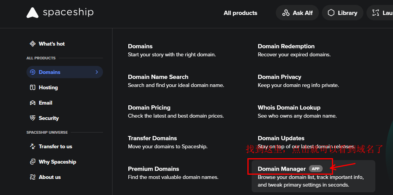The image size is (393, 195).
Task: Open the Domain Updates link
Action: click(x=281, y=138)
